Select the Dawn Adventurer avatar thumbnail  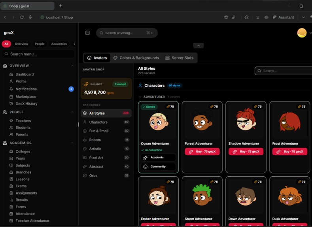246,196
